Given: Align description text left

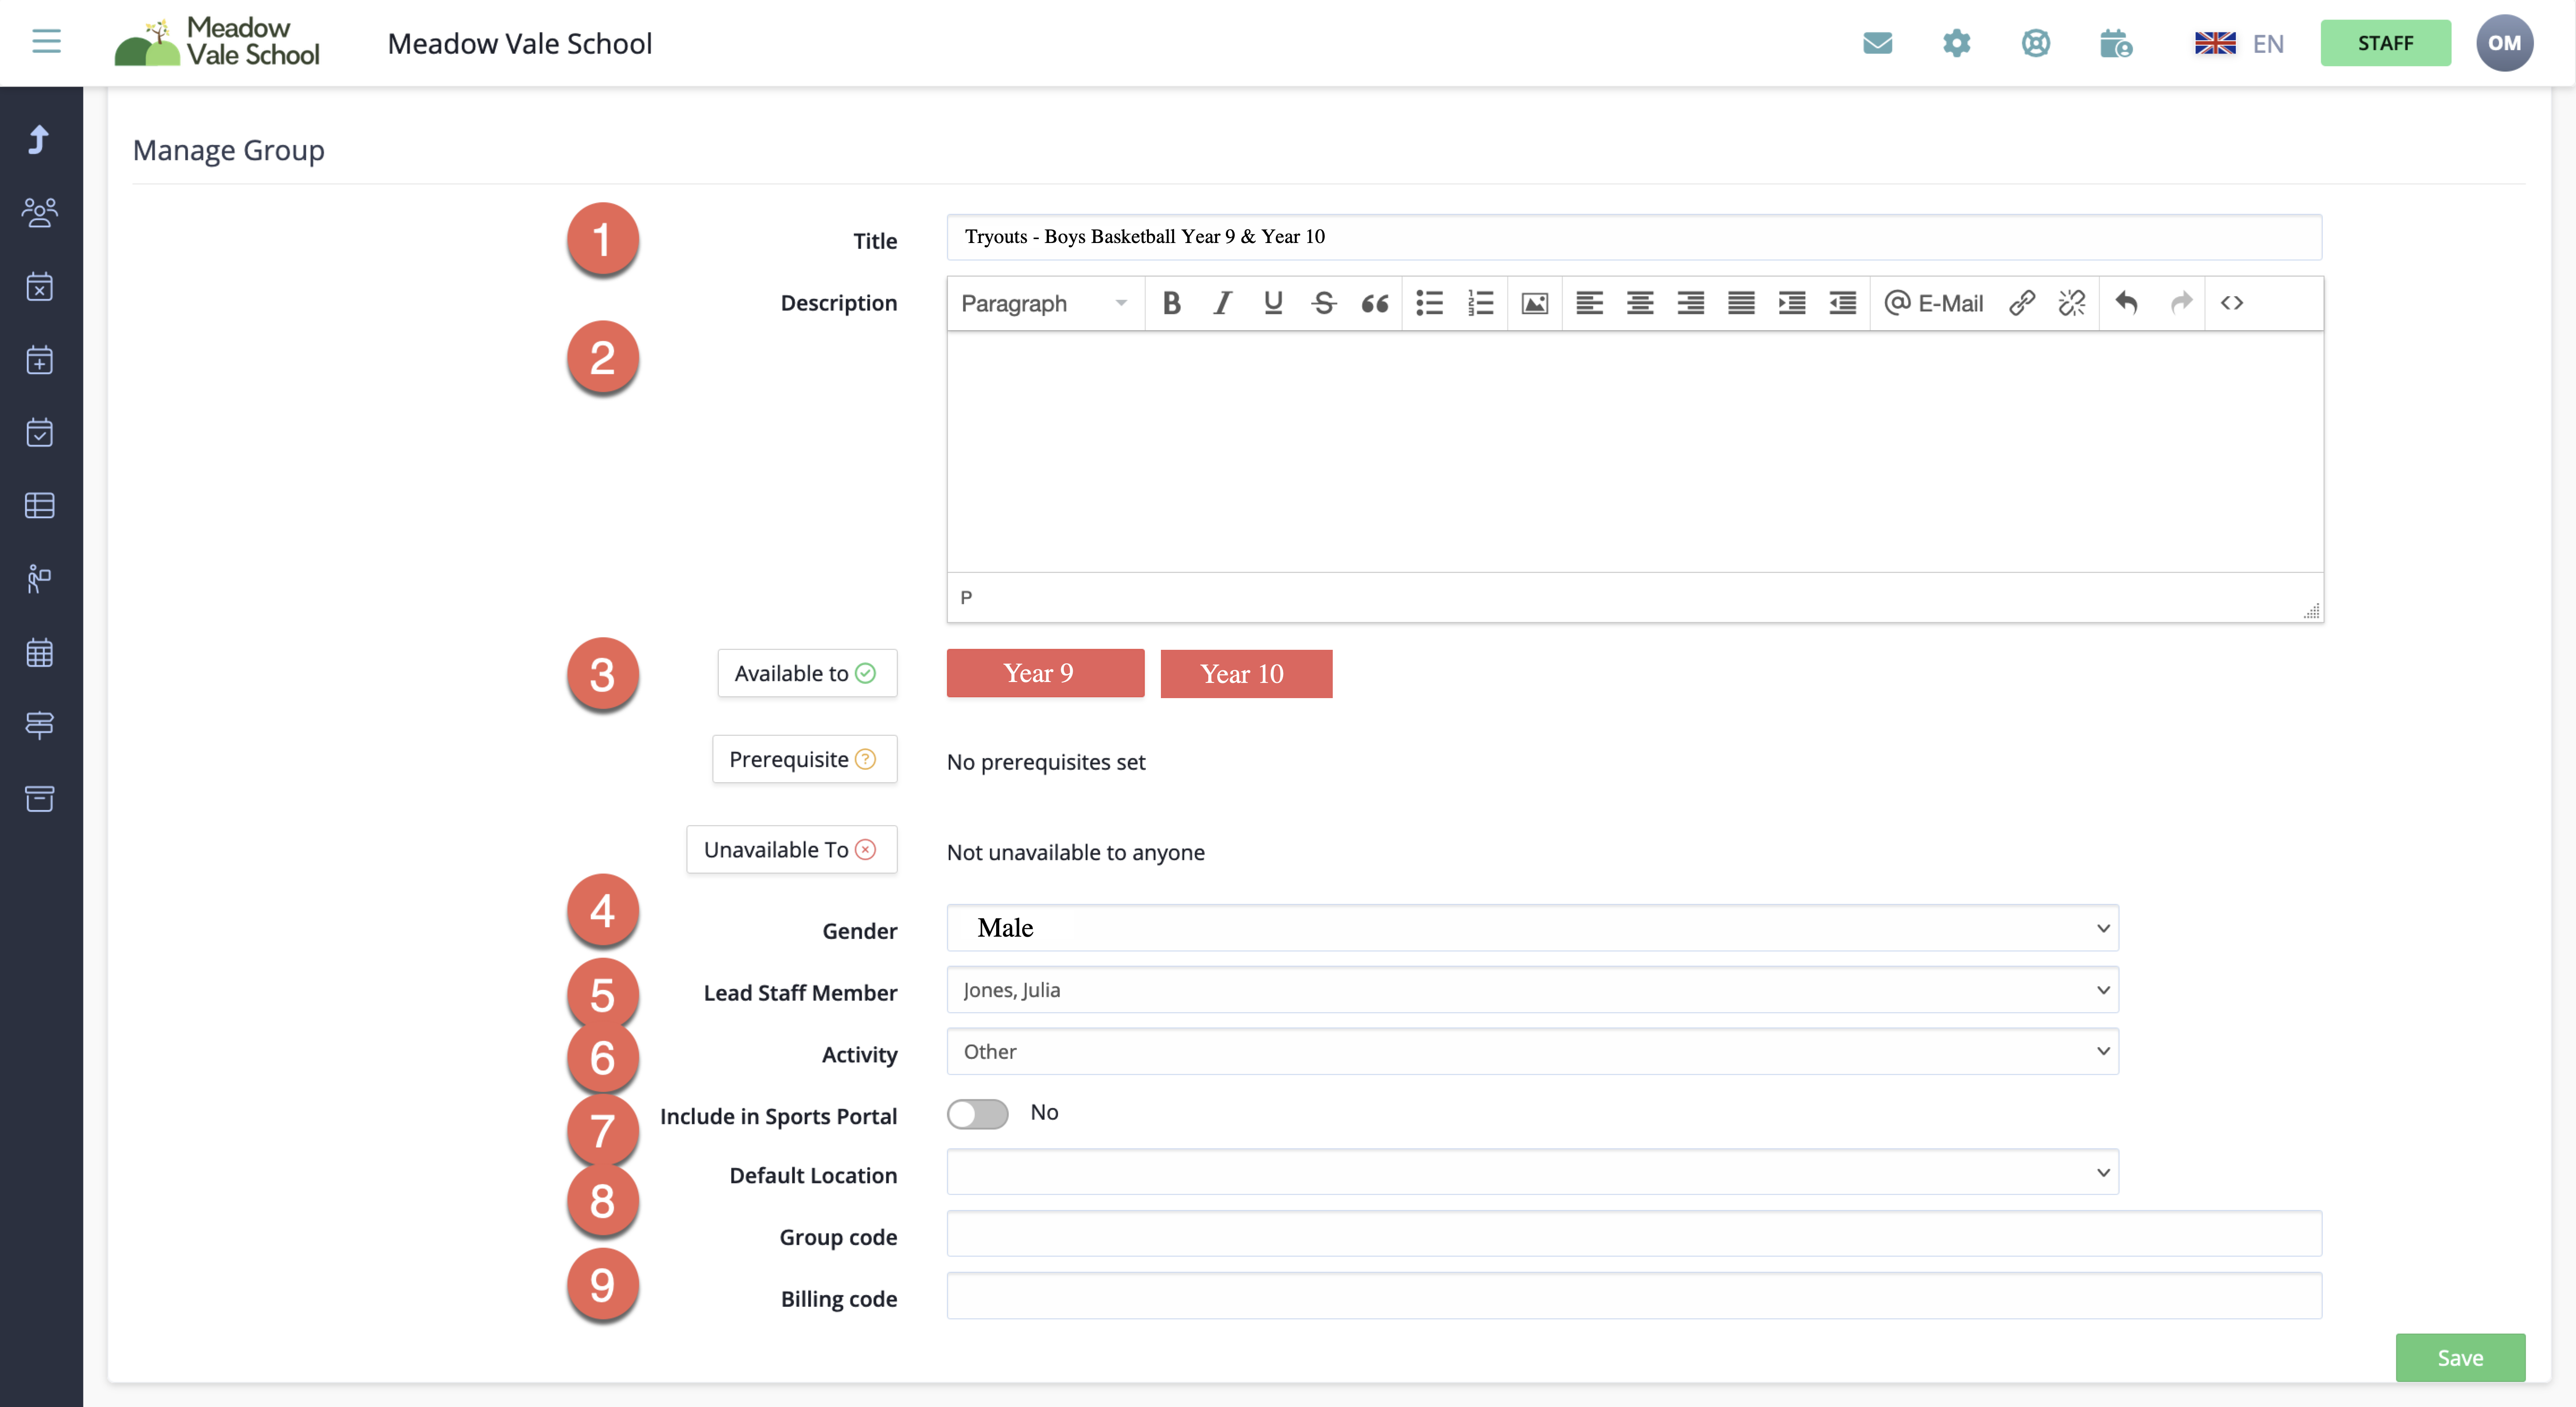Looking at the screenshot, I should [1589, 303].
